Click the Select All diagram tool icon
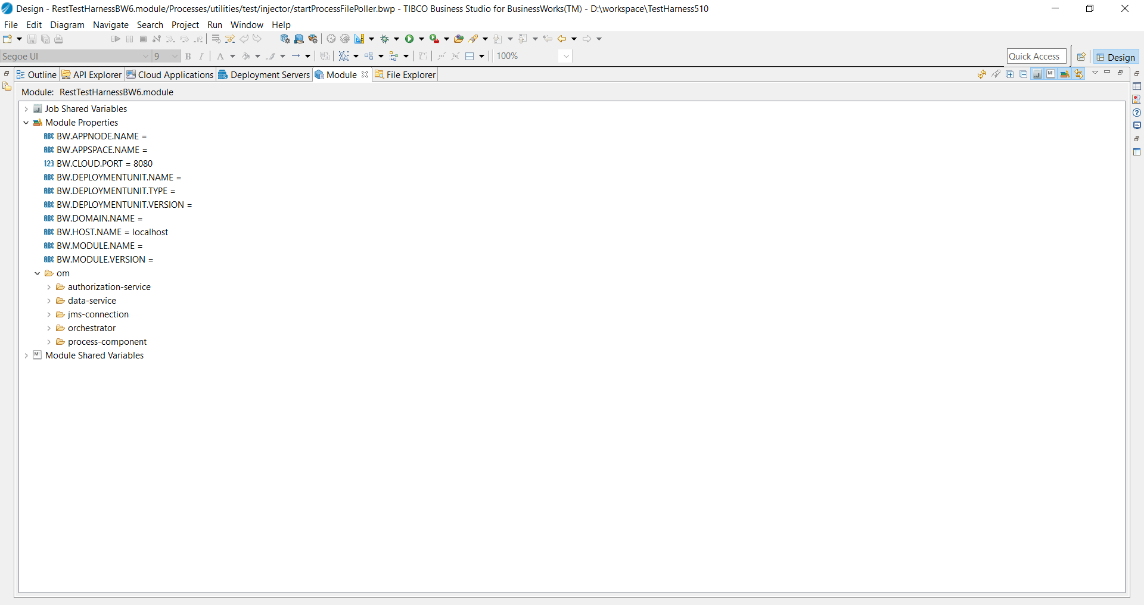Image resolution: width=1144 pixels, height=605 pixels. click(x=344, y=57)
